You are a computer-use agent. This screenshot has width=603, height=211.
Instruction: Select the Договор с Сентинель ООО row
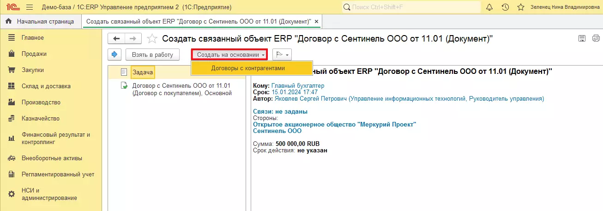(177, 89)
